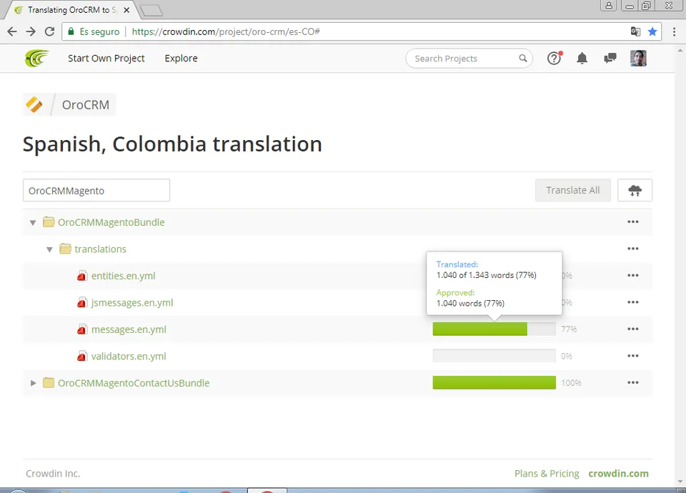Click the entities.en.yml file icon

click(x=81, y=276)
